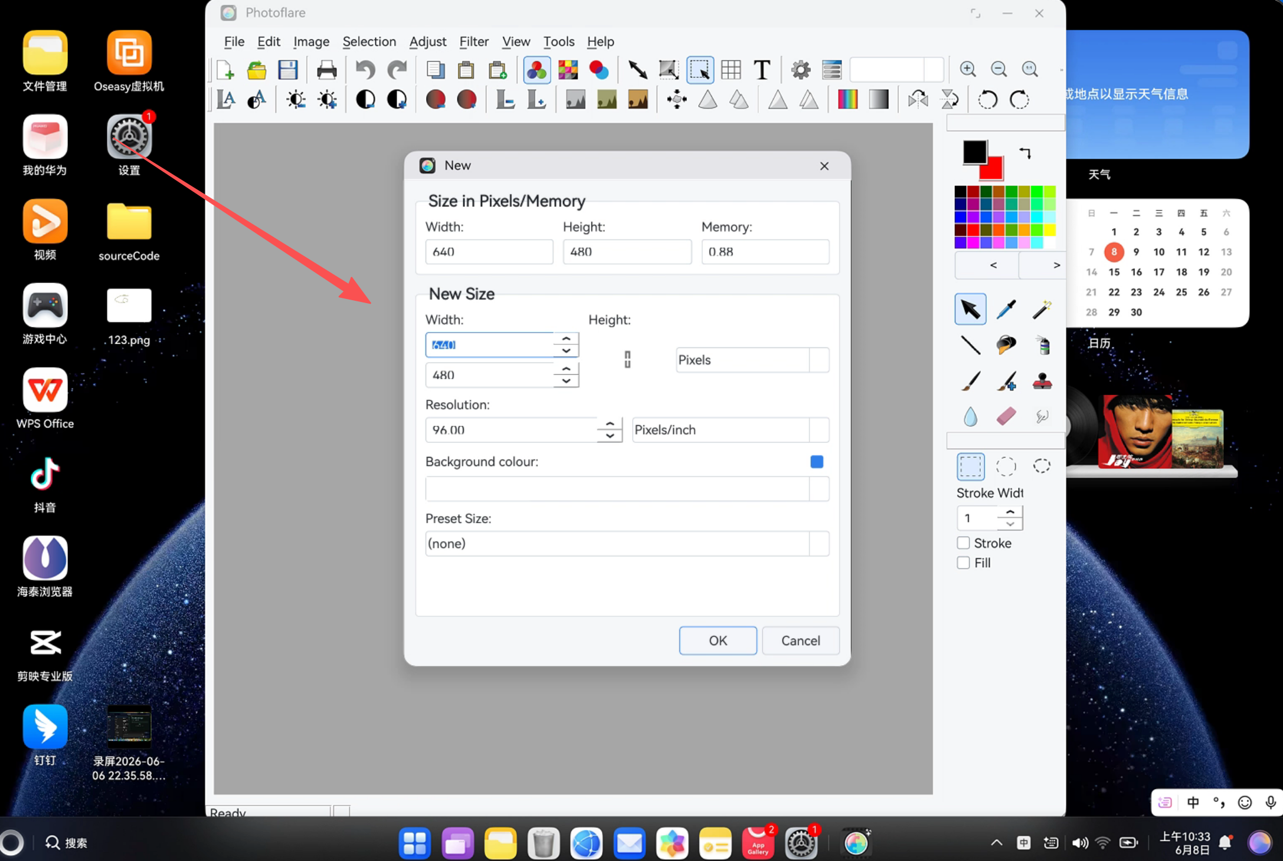Viewport: 1283px width, 861px height.
Task: Click the Rotate clockwise toolbar icon
Action: (1019, 100)
